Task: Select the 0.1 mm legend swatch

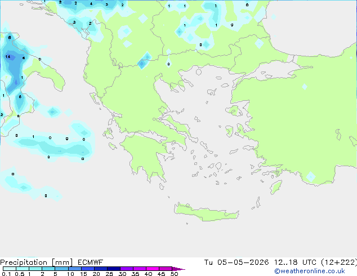Action: 10,269
